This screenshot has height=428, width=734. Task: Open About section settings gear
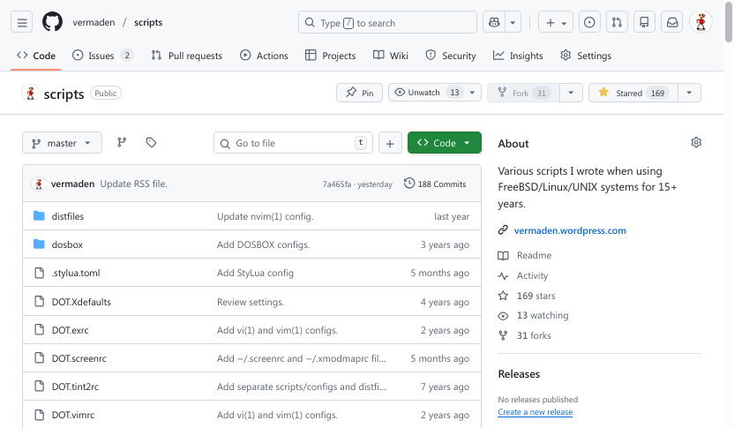click(696, 143)
